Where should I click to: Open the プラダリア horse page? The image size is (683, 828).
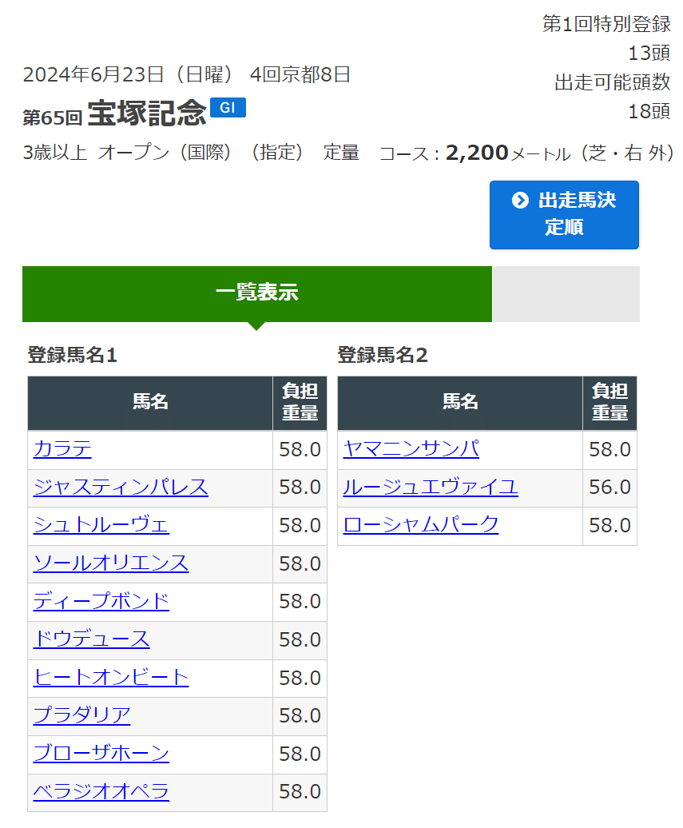(x=81, y=716)
